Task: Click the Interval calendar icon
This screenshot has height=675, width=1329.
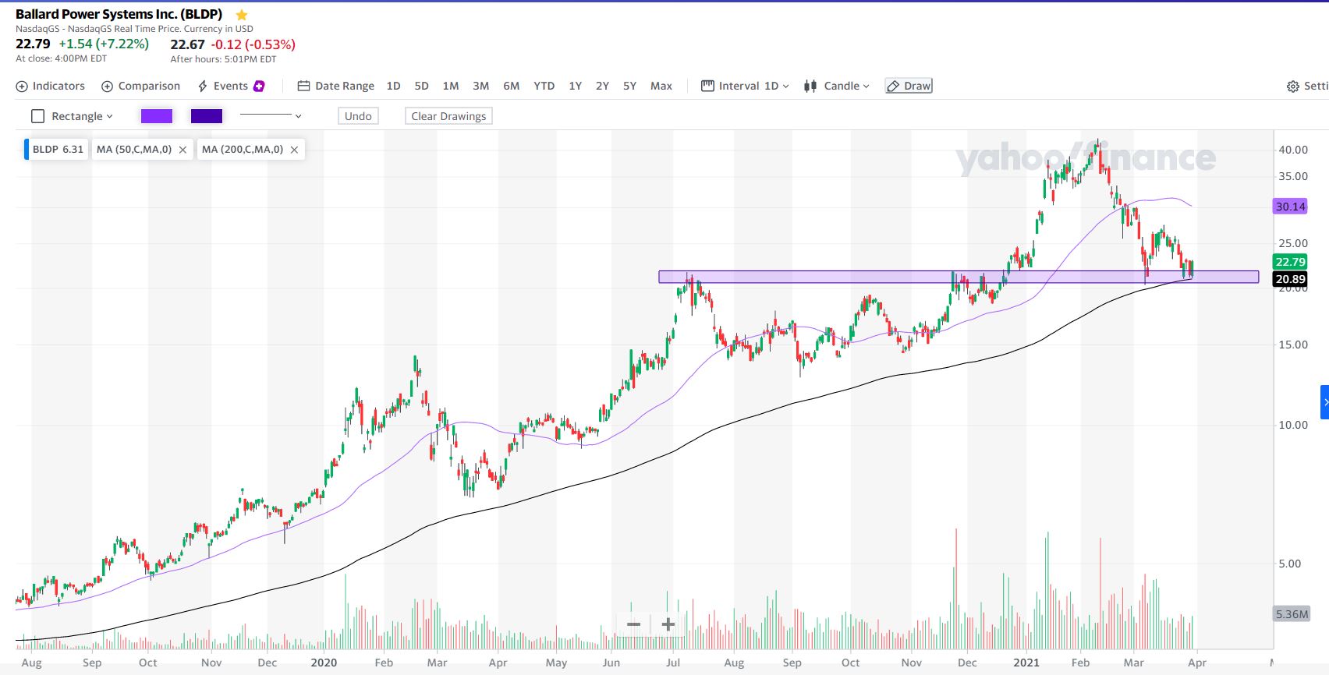Action: (707, 86)
